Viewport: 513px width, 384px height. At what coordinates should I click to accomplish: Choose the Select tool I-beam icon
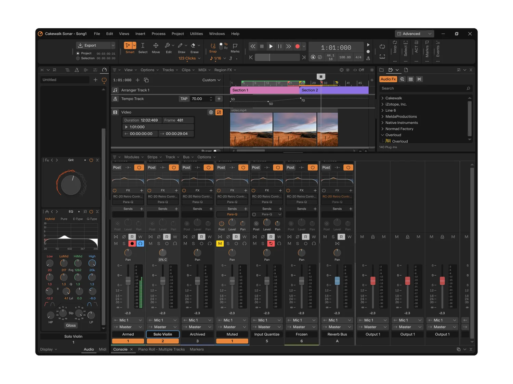(143, 45)
